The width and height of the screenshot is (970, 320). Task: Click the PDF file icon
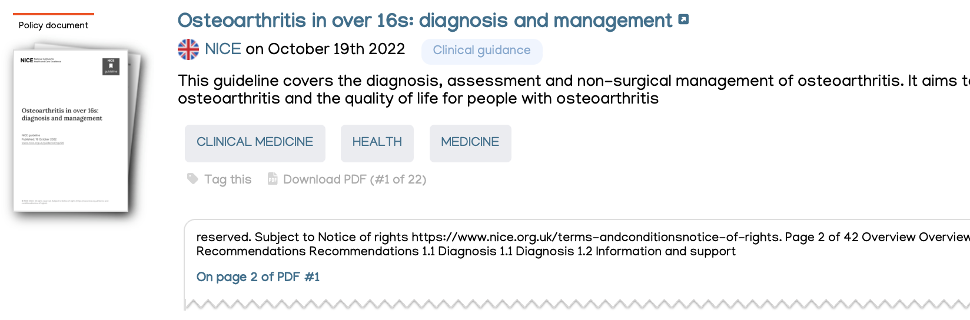(x=273, y=179)
